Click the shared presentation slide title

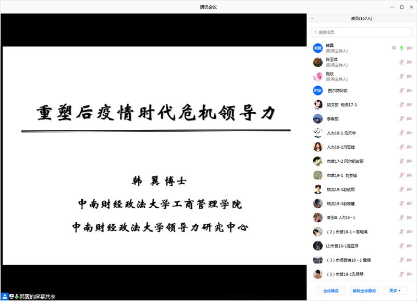tap(155, 113)
